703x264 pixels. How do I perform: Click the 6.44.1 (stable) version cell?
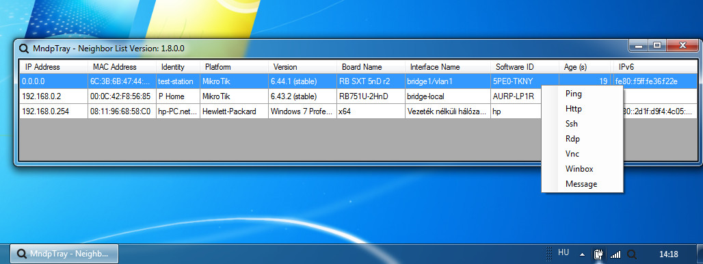302,81
